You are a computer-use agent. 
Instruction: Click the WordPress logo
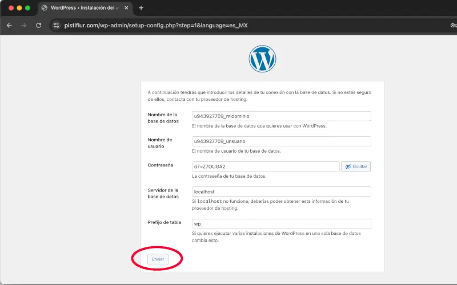click(262, 59)
